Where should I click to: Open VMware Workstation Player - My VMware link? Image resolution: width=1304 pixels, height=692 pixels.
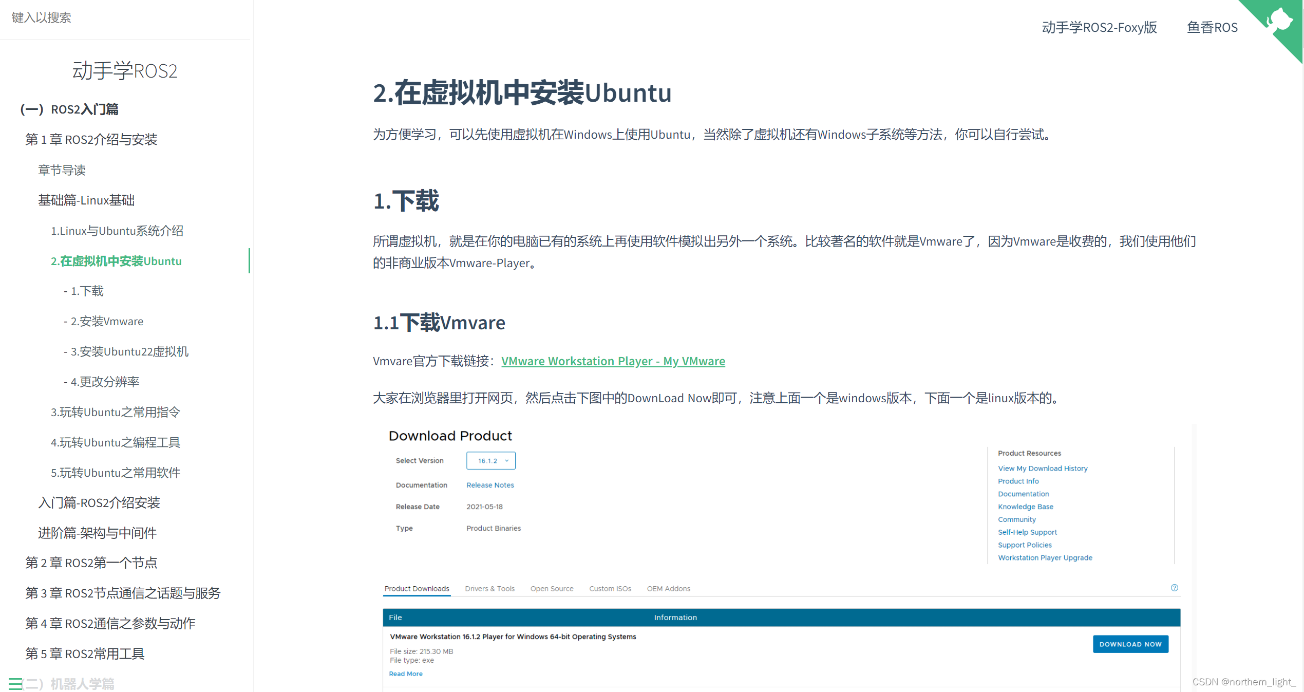click(613, 361)
